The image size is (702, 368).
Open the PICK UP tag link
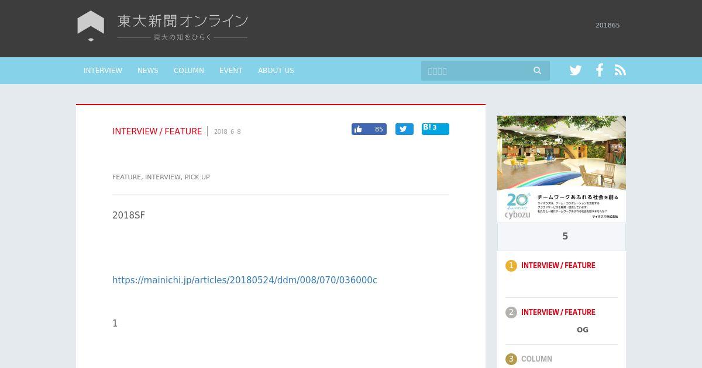click(x=197, y=177)
